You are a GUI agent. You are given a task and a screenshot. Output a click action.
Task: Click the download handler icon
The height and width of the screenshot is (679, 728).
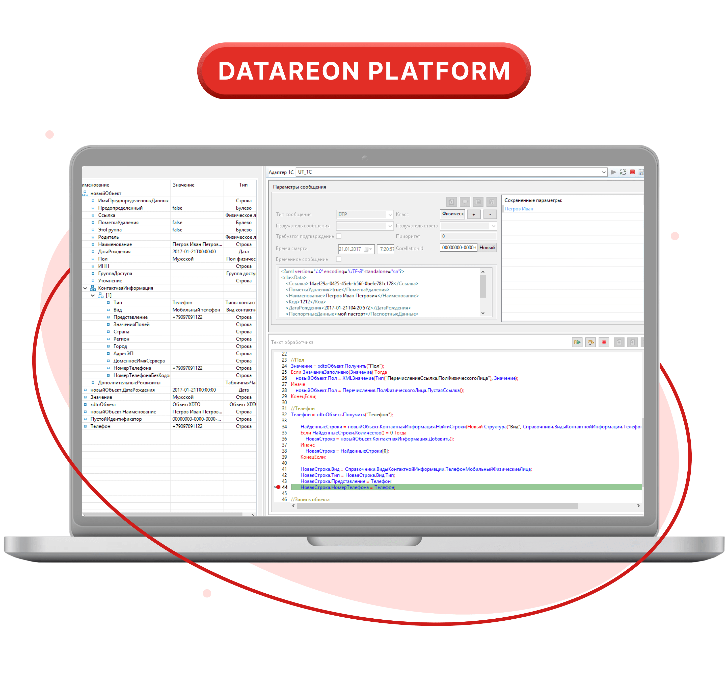click(632, 342)
